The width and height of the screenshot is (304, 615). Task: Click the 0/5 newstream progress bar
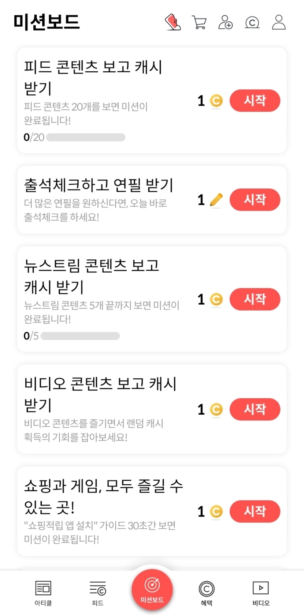(80, 336)
